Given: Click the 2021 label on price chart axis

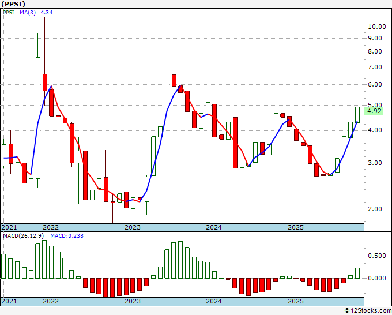Looking at the screenshot, I should [9, 227].
